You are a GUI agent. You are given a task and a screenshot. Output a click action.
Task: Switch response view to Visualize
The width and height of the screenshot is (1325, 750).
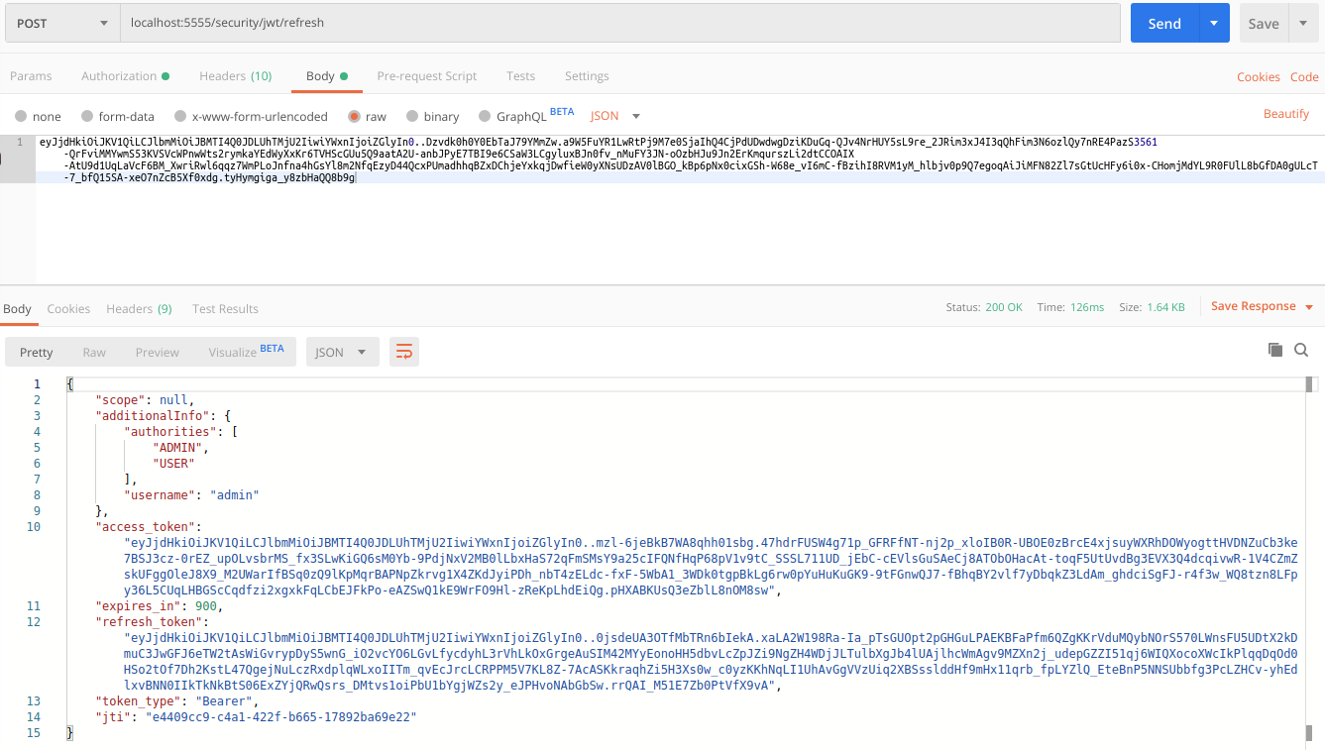[246, 352]
